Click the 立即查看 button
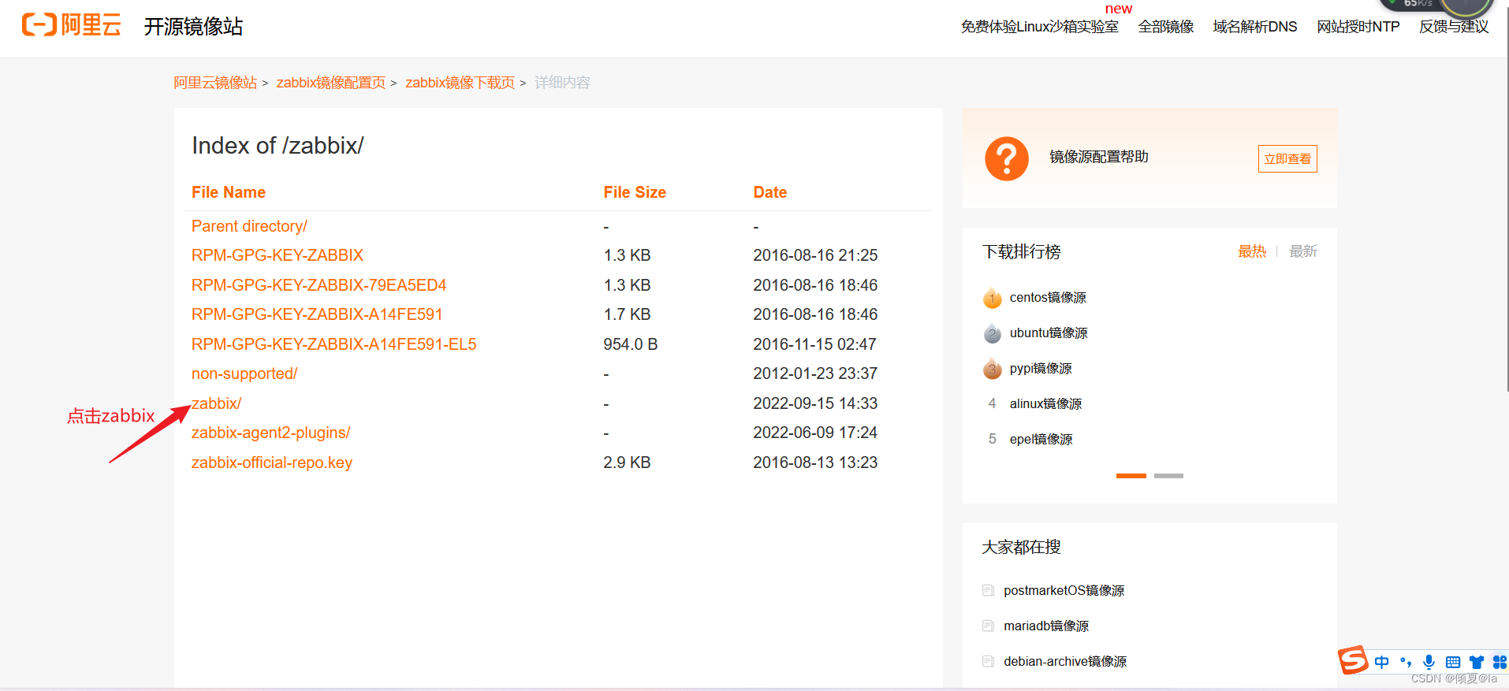 pos(1287,158)
